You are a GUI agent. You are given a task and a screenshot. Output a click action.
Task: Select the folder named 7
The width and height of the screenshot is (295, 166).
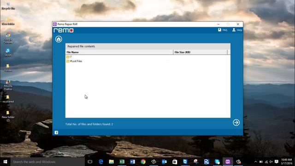(69, 57)
